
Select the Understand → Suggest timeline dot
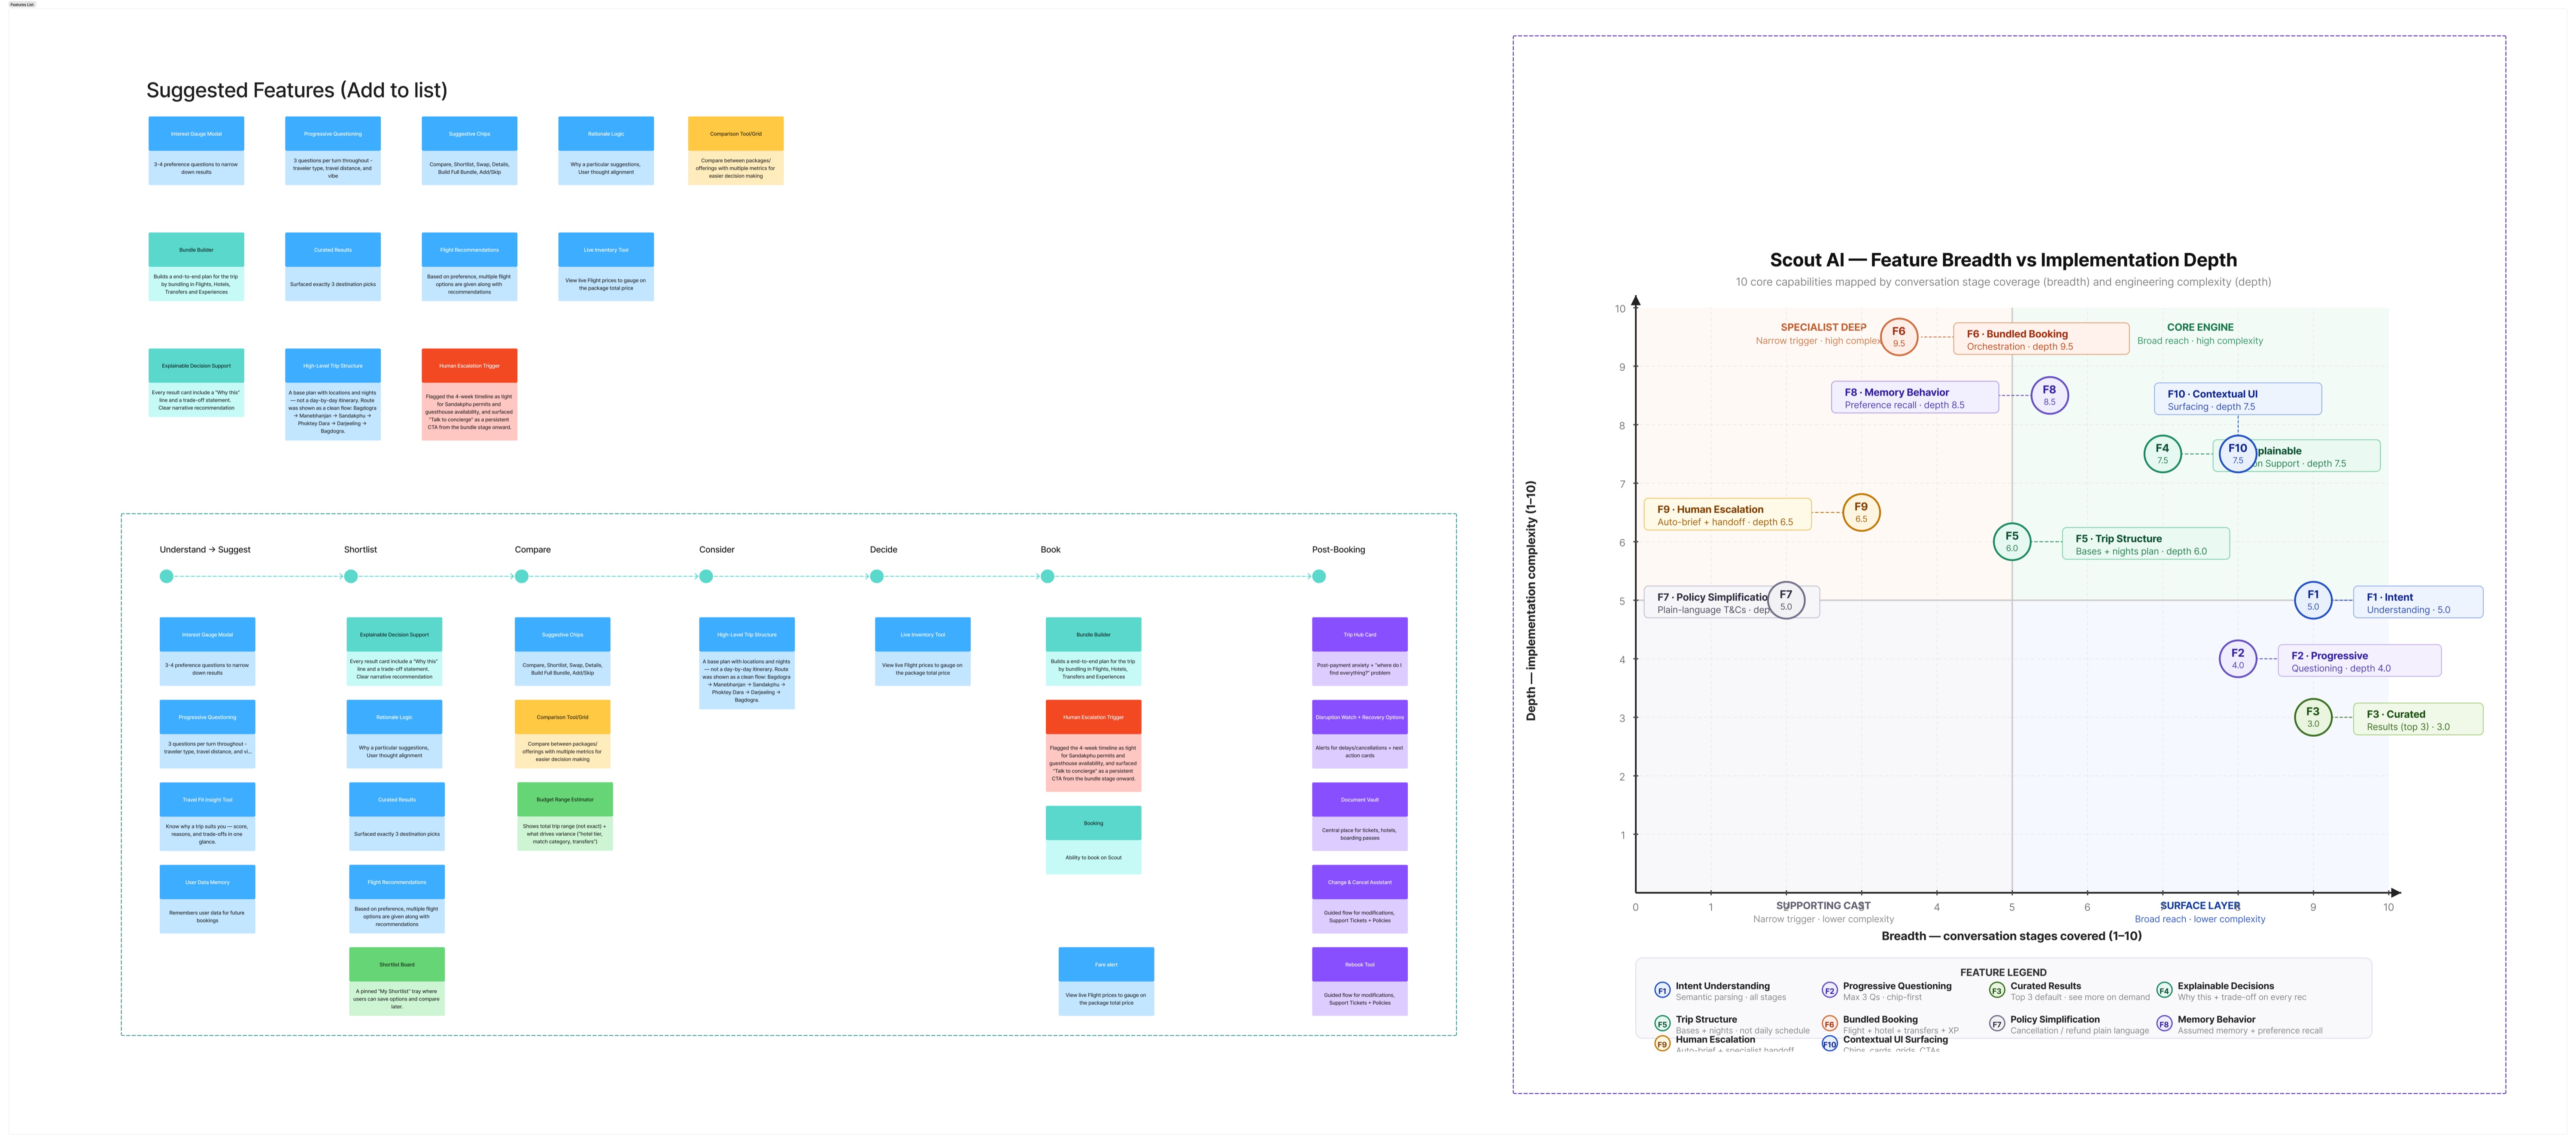(x=167, y=577)
